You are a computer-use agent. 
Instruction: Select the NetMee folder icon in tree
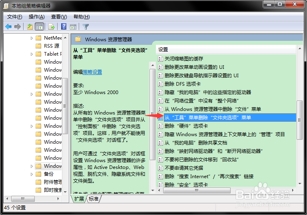click(x=38, y=38)
